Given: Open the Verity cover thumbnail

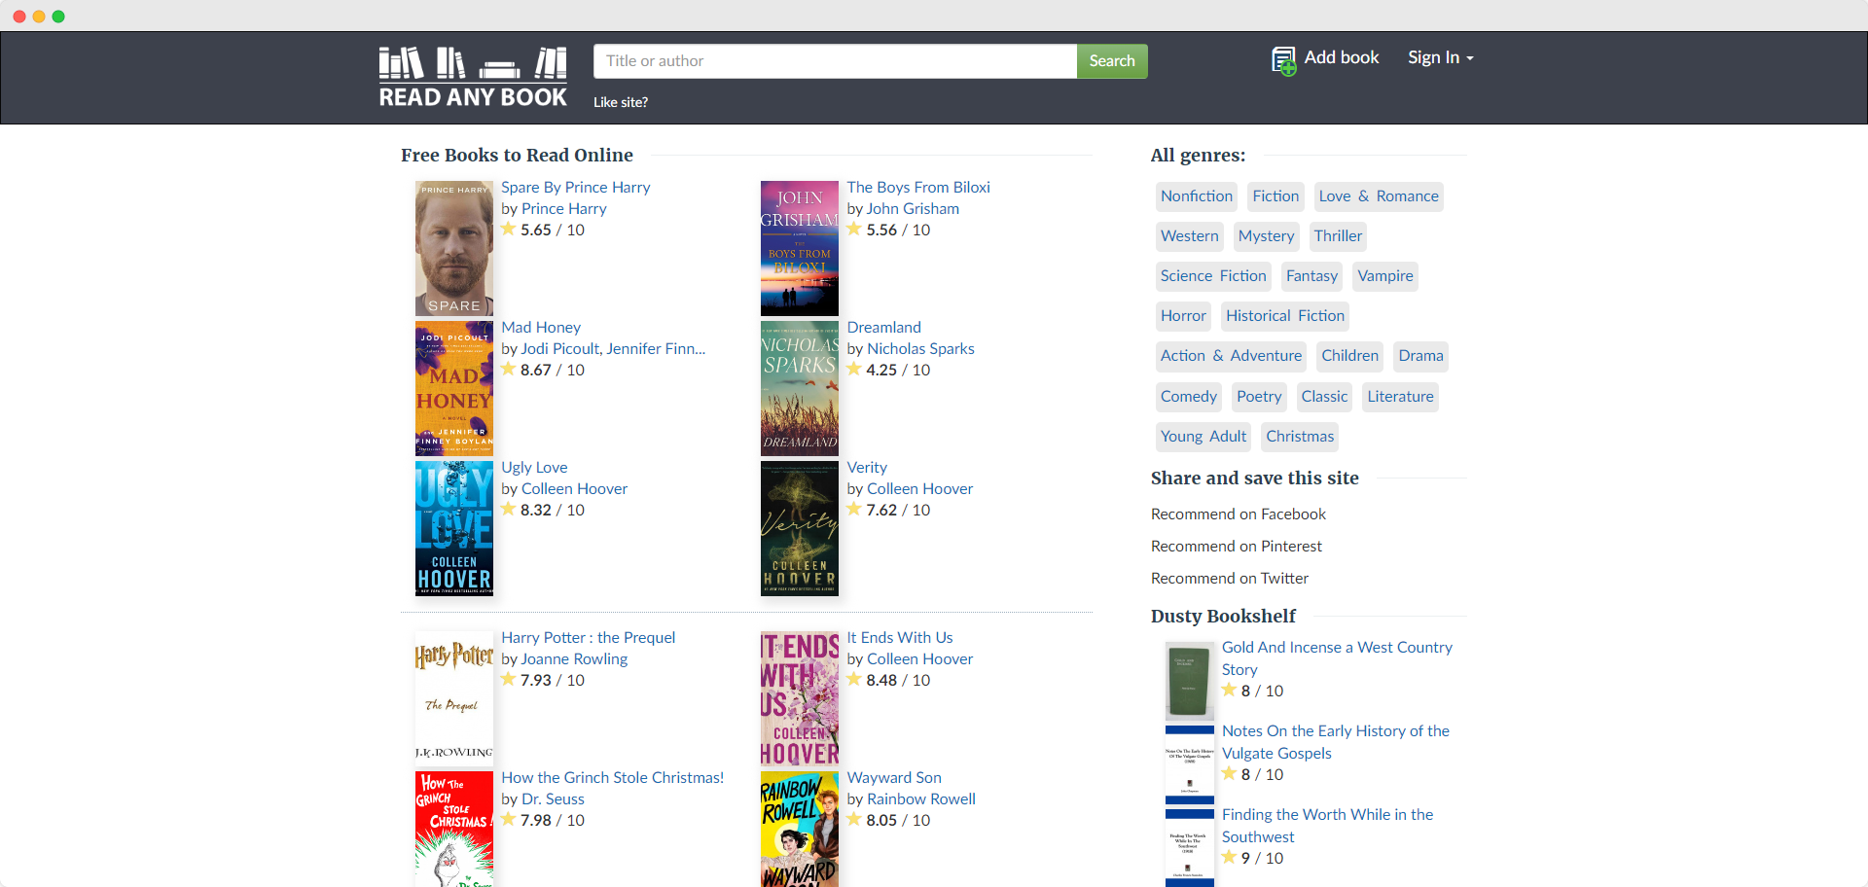Looking at the screenshot, I should coord(800,528).
